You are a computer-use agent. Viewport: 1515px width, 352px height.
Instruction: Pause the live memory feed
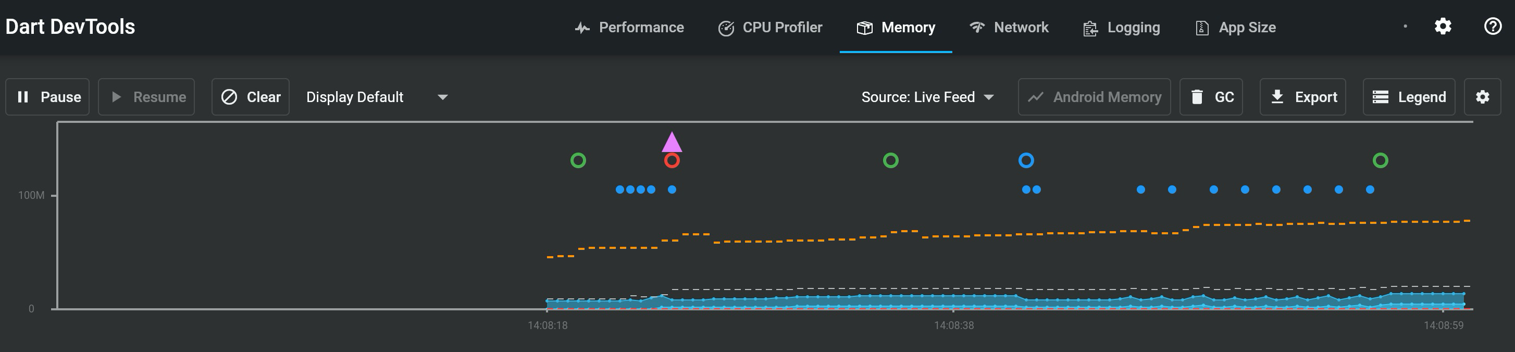(x=47, y=97)
